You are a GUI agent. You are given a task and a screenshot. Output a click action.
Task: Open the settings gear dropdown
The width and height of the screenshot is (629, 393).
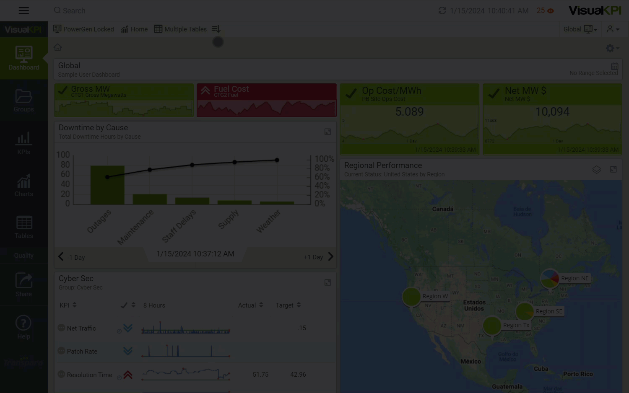point(612,48)
